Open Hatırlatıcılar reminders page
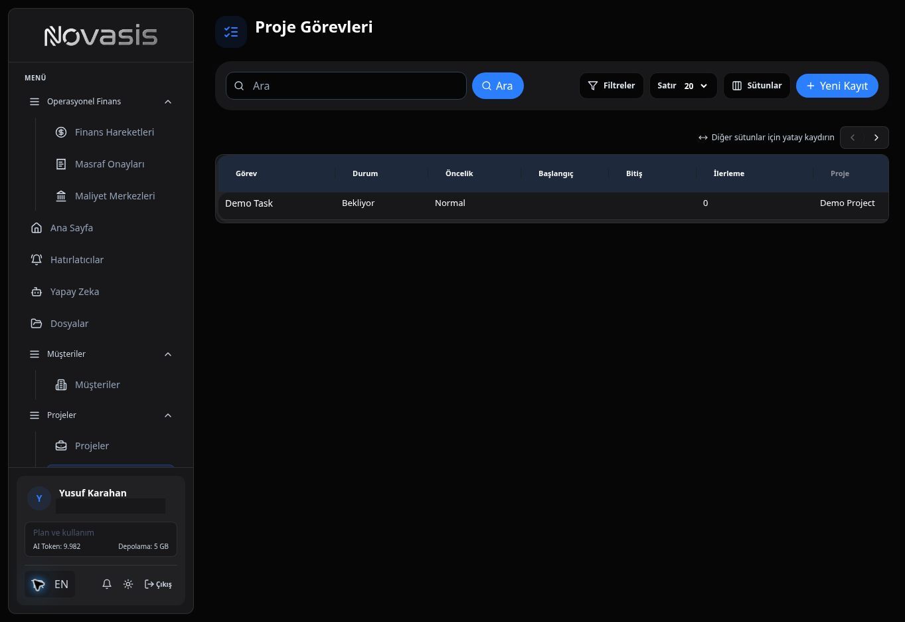The height and width of the screenshot is (622, 905). (x=101, y=260)
